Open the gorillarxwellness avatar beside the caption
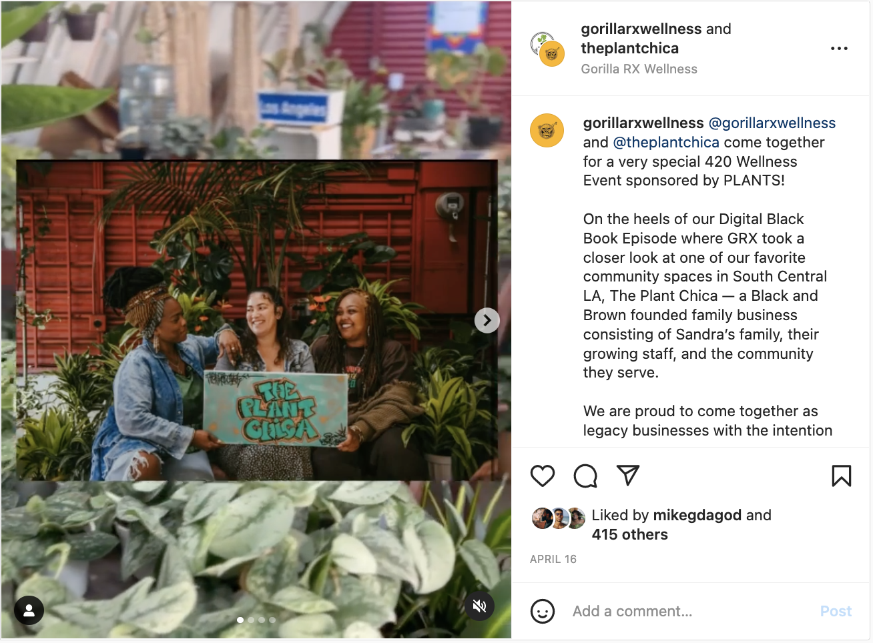 (547, 130)
